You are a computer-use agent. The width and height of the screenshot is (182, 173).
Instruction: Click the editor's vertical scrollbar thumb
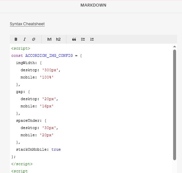point(174,105)
